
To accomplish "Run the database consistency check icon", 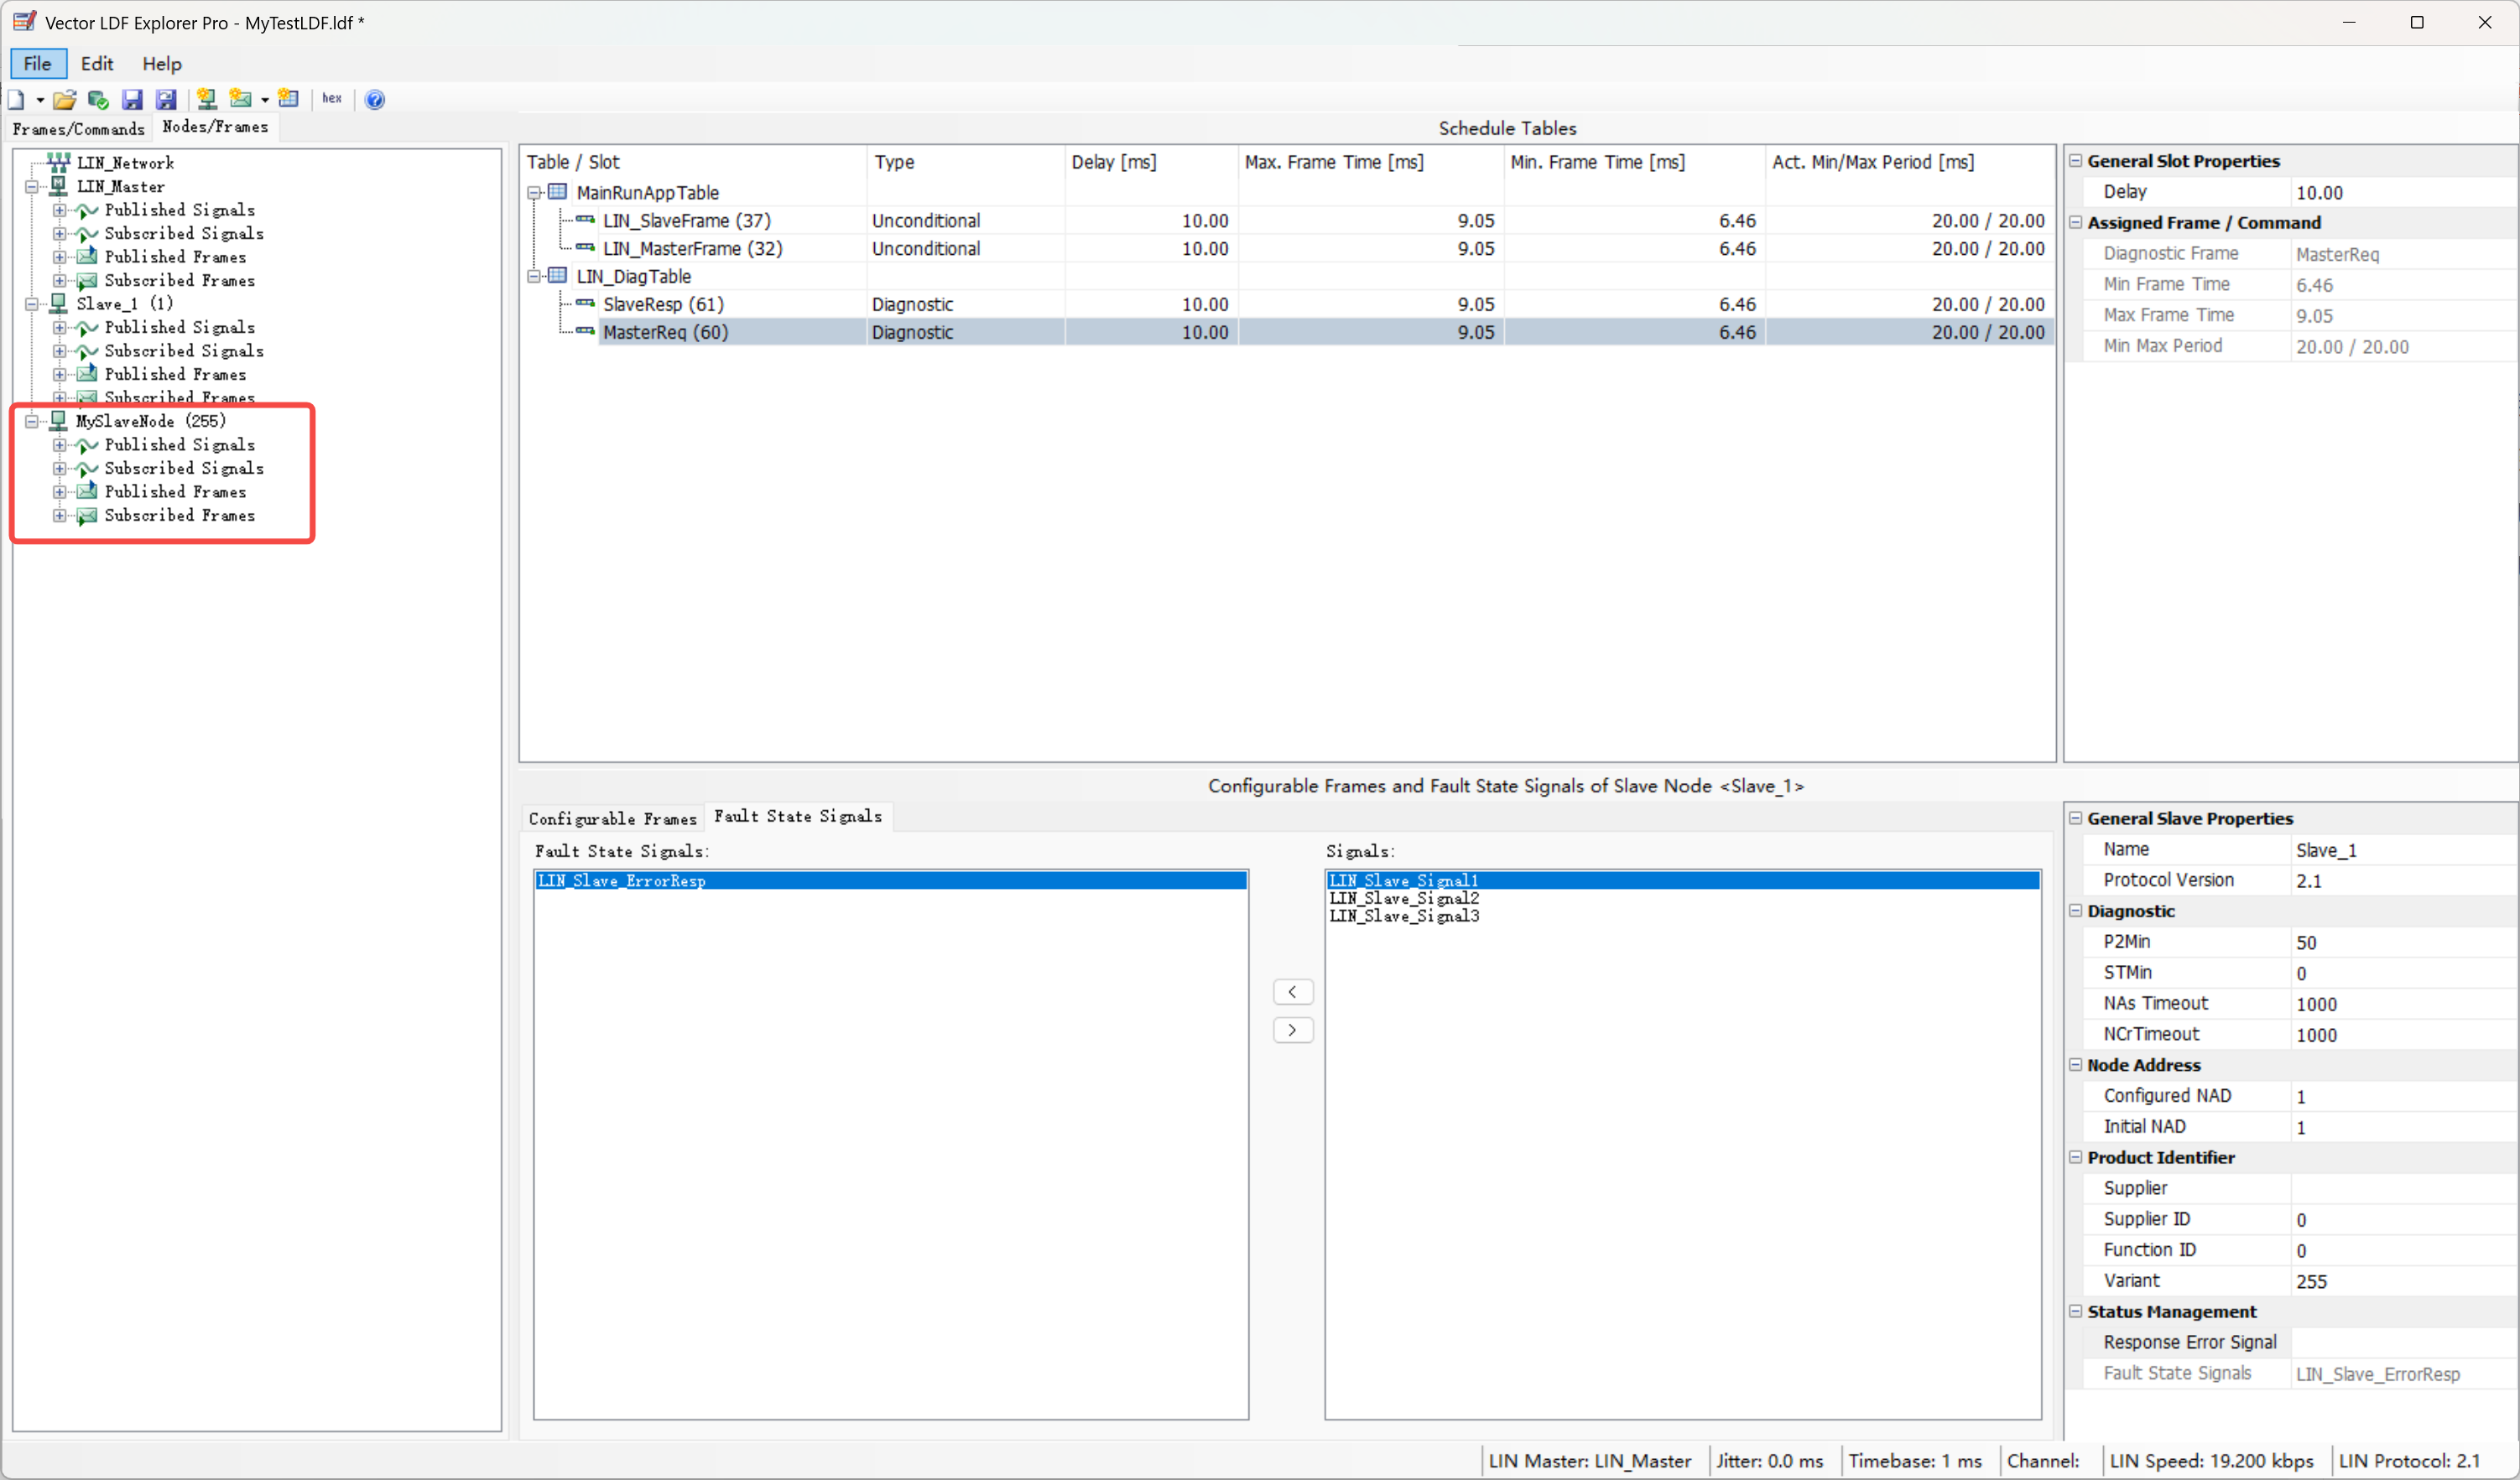I will tap(98, 99).
